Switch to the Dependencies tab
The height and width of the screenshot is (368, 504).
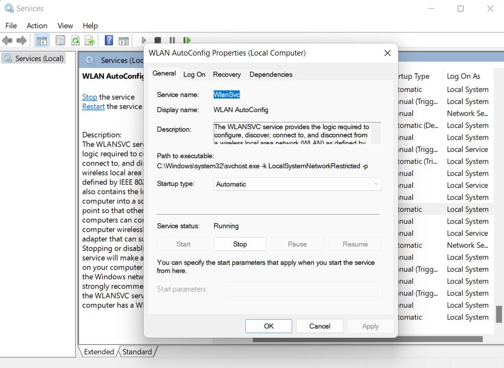271,74
